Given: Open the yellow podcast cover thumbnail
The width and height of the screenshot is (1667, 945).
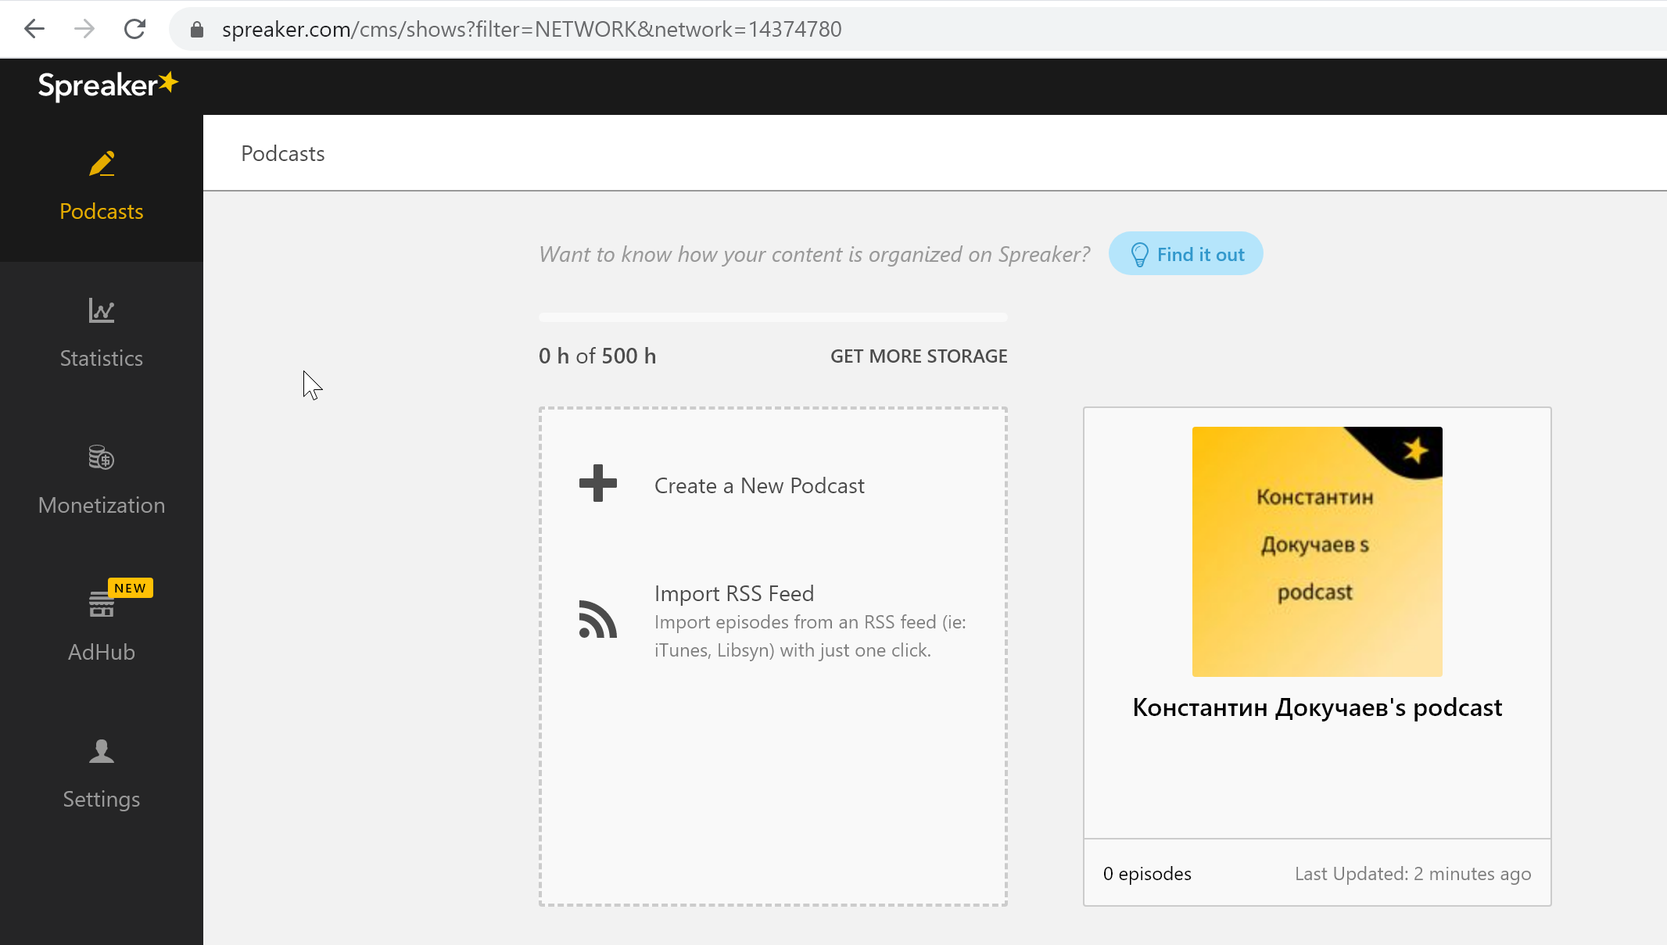Looking at the screenshot, I should [1317, 552].
